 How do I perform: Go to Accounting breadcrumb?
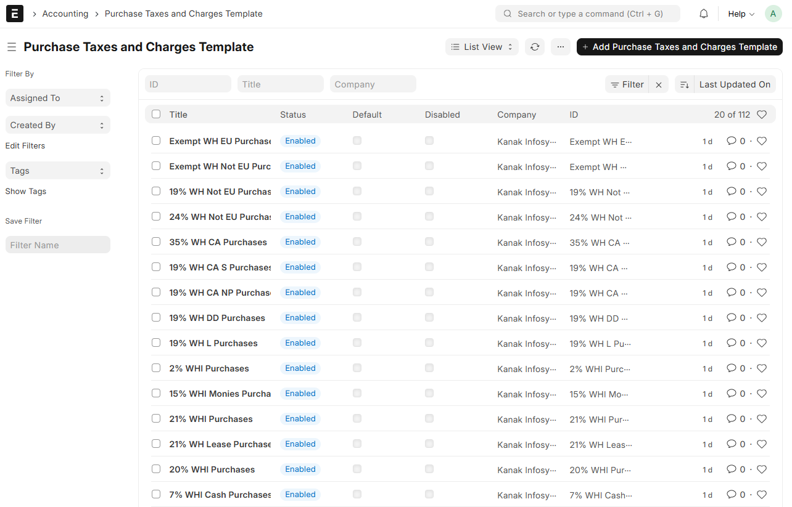[65, 14]
